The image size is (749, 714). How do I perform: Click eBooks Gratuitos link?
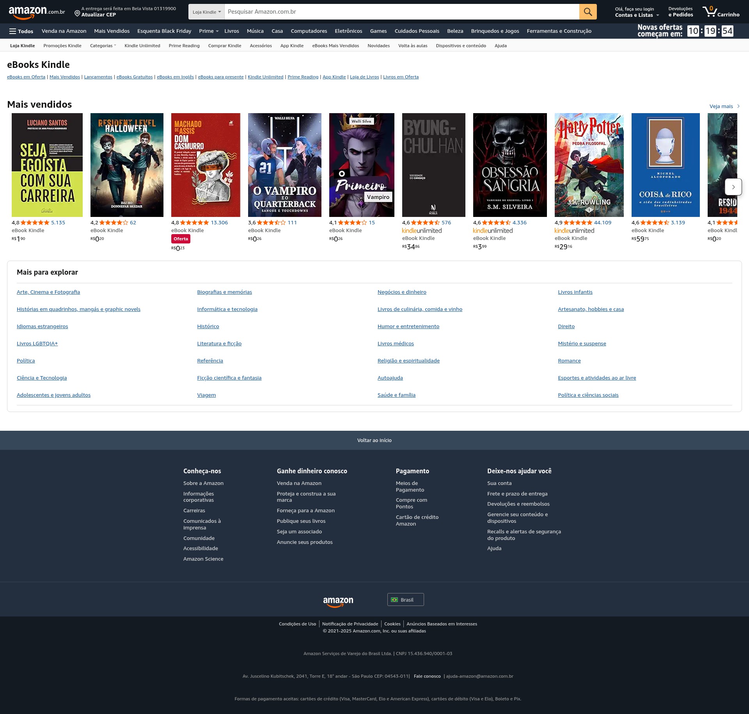[x=135, y=77]
